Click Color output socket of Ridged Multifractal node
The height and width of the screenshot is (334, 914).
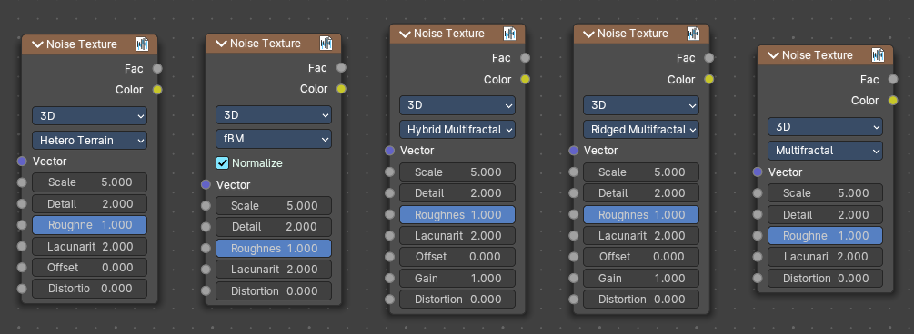click(708, 79)
